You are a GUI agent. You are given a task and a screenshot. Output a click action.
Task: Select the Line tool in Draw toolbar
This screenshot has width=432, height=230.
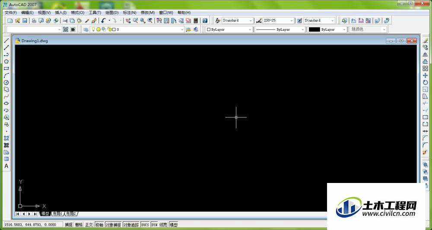point(6,41)
